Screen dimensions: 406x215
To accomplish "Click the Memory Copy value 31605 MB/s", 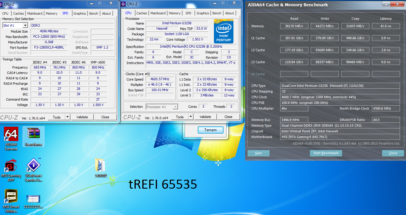I will (x=355, y=26).
